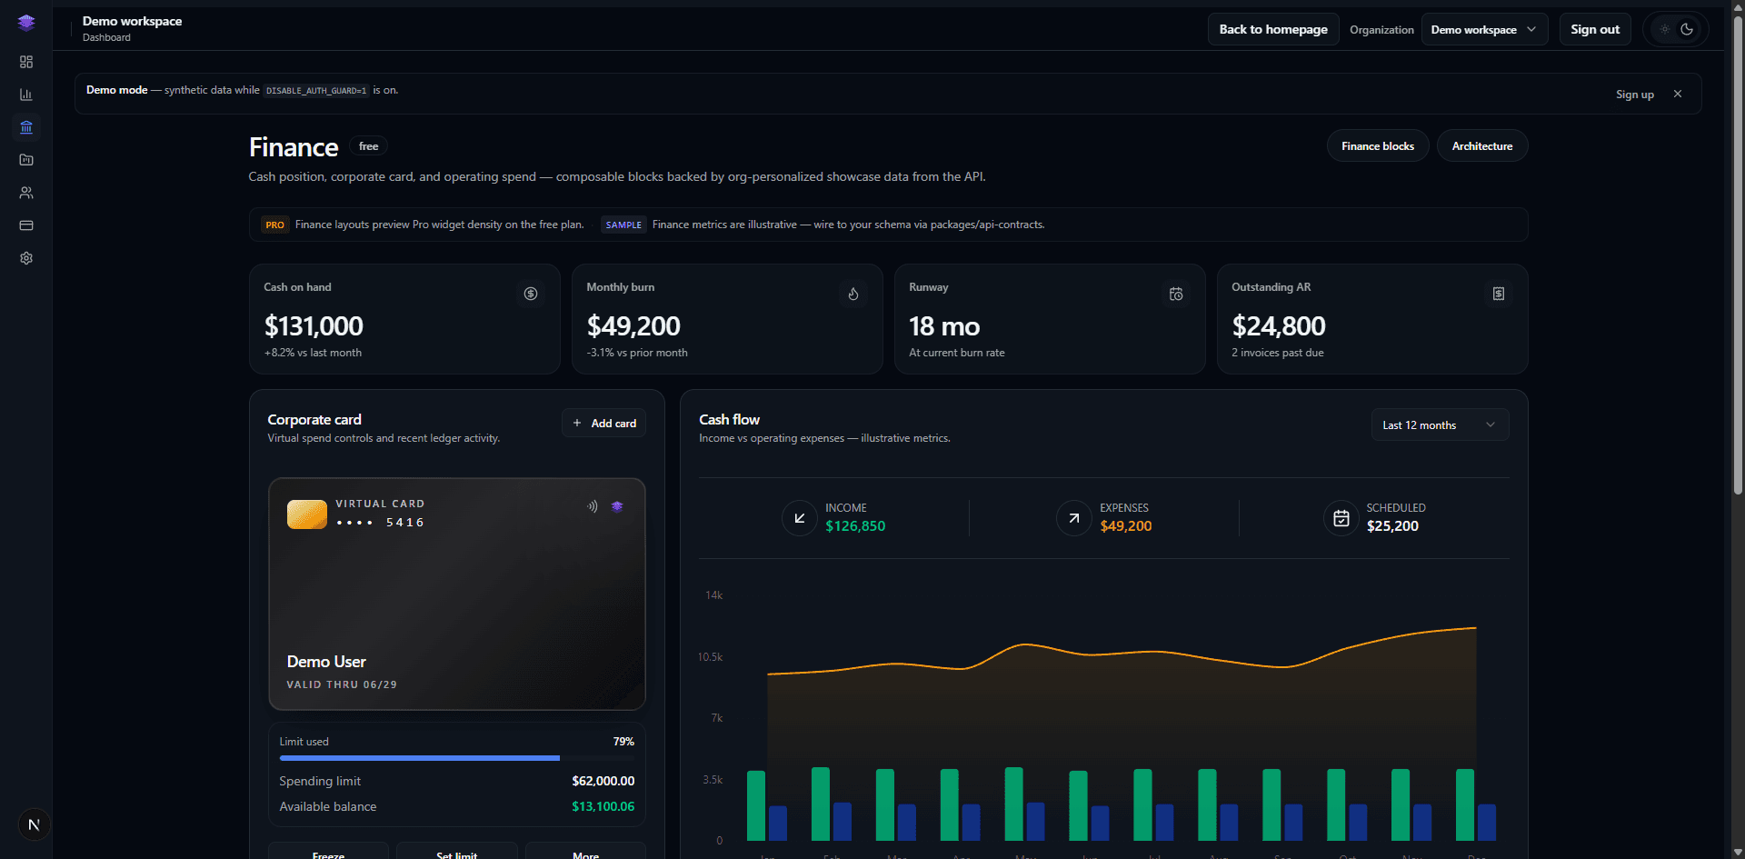Click the $131,000 cash on hand value
This screenshot has height=859, width=1745.
coord(314,325)
